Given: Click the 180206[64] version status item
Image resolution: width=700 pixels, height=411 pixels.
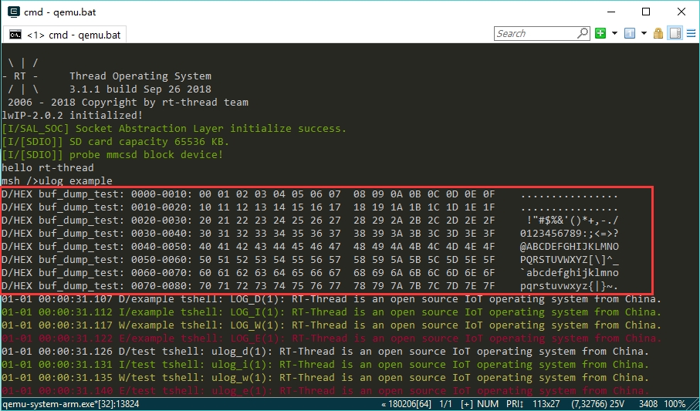Looking at the screenshot, I should click(x=409, y=404).
